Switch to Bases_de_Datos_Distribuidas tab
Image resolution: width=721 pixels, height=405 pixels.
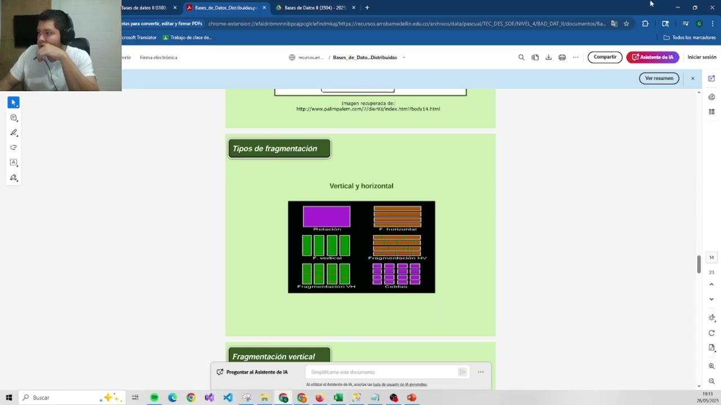pyautogui.click(x=225, y=8)
